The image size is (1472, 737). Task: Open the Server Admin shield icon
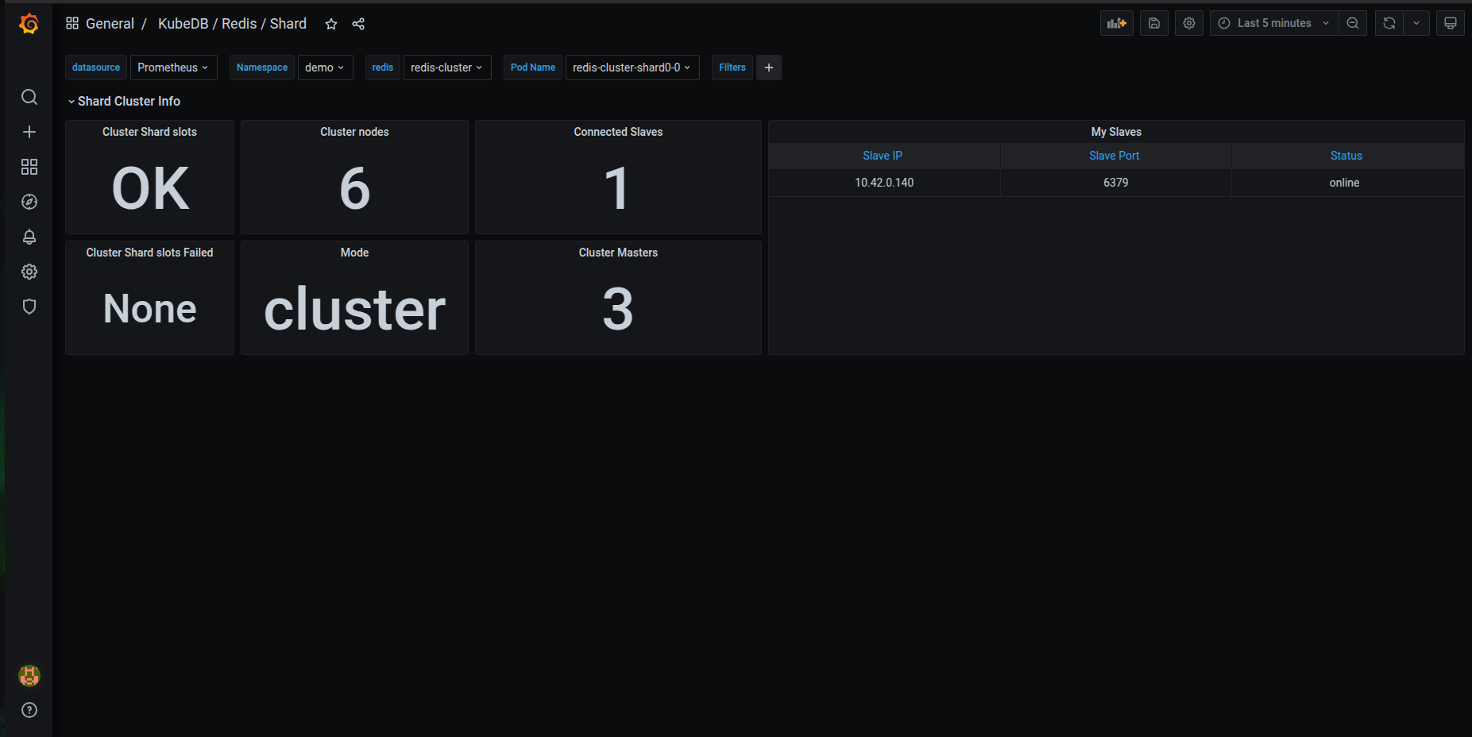pyautogui.click(x=29, y=307)
